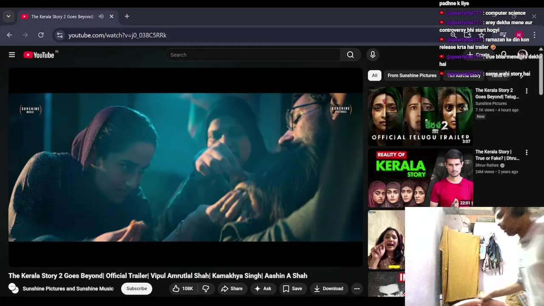Screen dimensions: 544x306
Task: Go to YouTube home via logo
Action: pos(39,55)
